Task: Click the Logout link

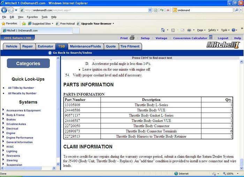Action: [223, 38]
